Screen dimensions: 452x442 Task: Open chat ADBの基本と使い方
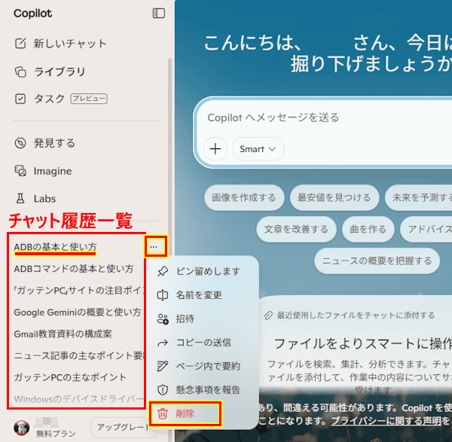tap(55, 247)
